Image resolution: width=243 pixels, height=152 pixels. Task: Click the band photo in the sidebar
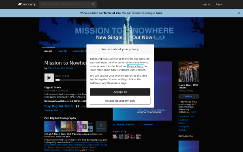tap(189, 72)
